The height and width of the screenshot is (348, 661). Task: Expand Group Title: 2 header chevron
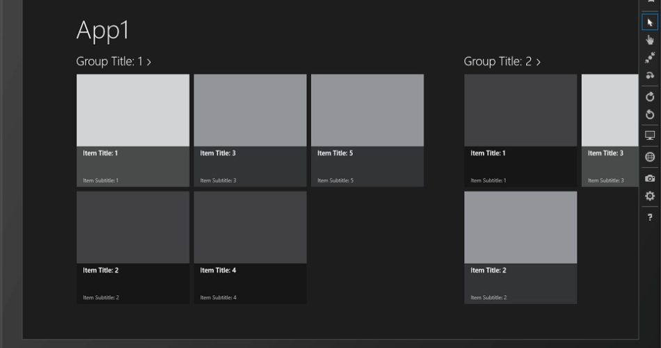point(538,62)
